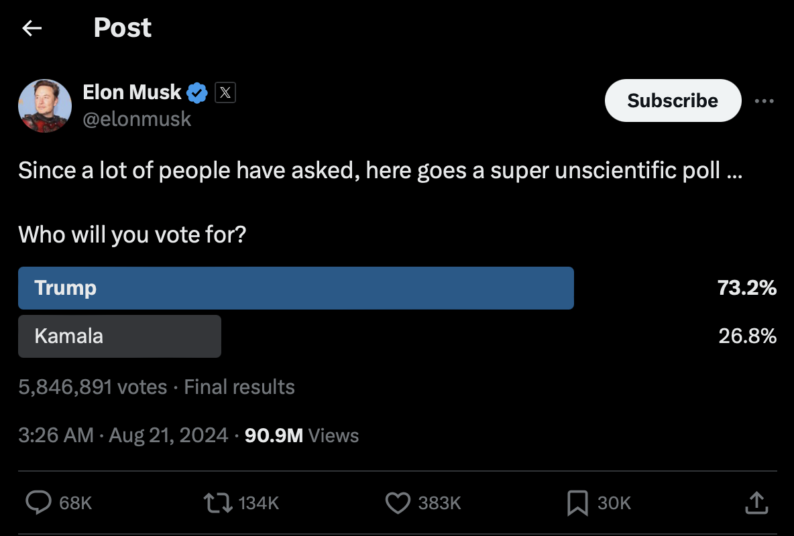This screenshot has height=536, width=794.
Task: Click the back arrow icon
Action: coord(32,28)
